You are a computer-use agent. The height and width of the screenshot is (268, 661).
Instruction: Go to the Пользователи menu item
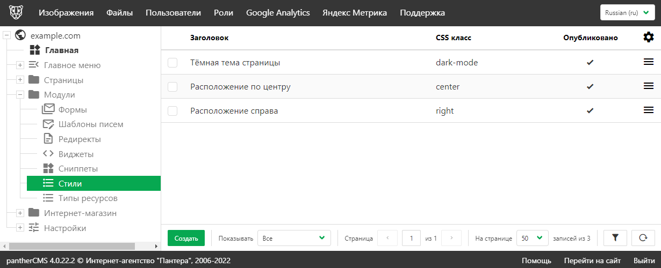pos(173,13)
